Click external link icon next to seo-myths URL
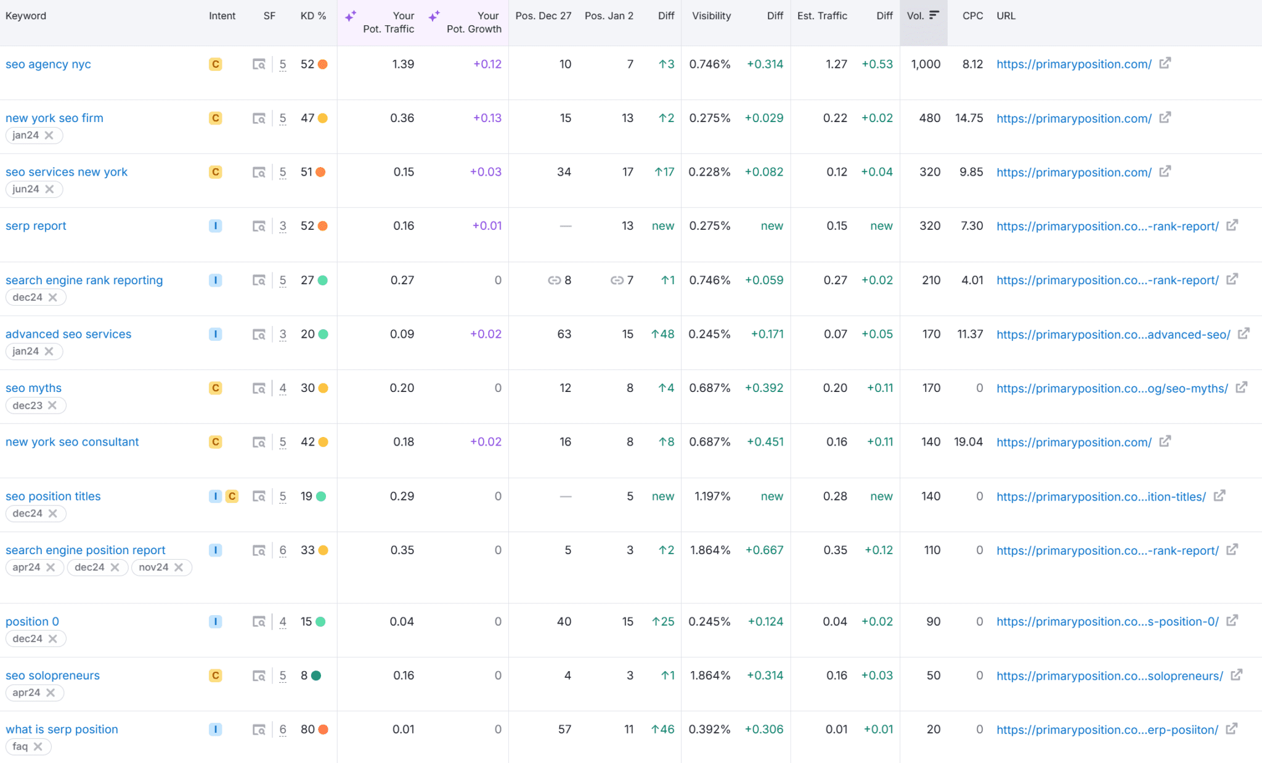 click(1241, 388)
